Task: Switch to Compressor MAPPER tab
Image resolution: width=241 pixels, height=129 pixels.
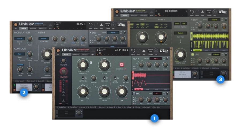Action: tap(76, 54)
